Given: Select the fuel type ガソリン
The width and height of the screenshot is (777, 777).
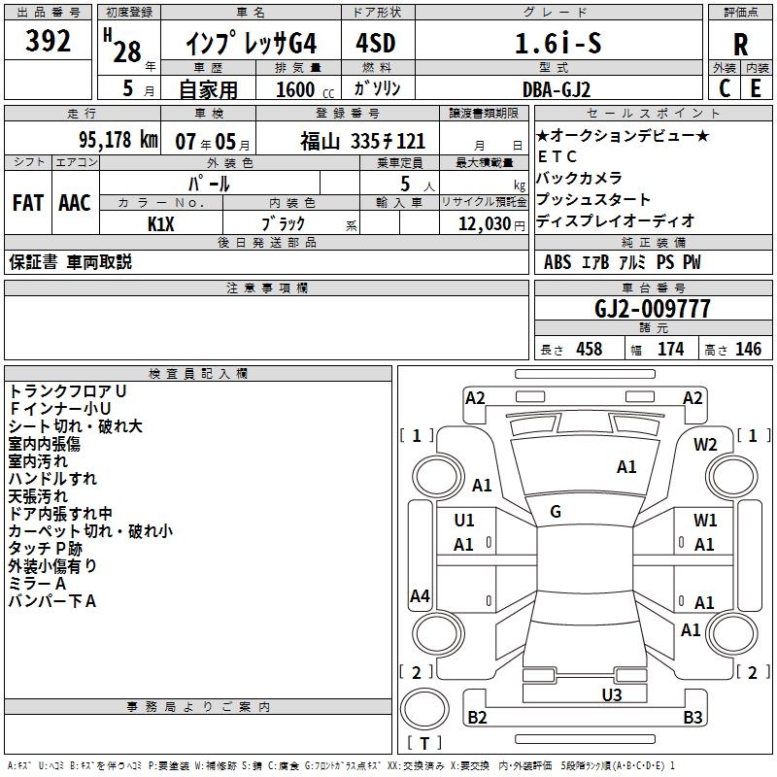Looking at the screenshot, I should point(377,88).
